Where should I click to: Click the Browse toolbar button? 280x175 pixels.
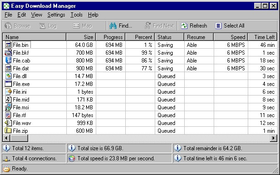[17, 26]
